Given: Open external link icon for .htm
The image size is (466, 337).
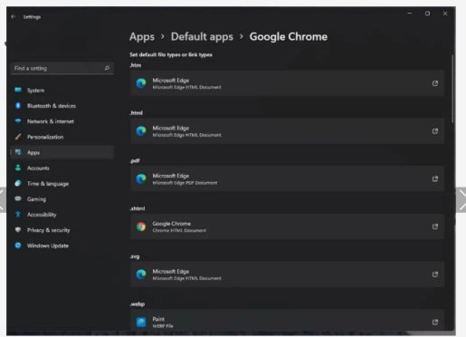Looking at the screenshot, I should click(x=435, y=83).
